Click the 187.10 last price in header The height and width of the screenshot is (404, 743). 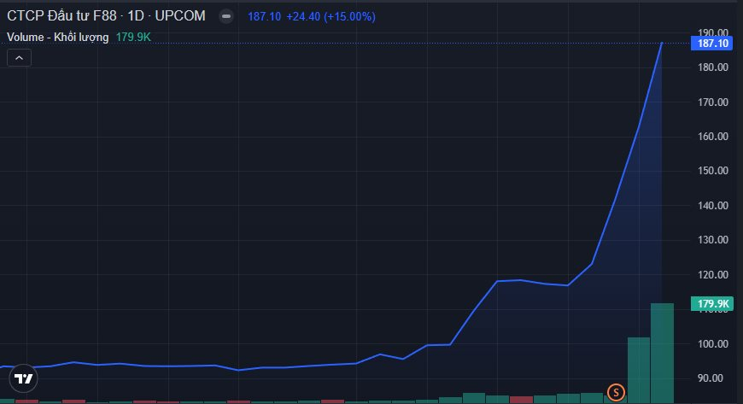tap(264, 17)
